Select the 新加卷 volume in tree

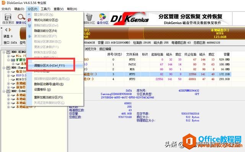point(21,87)
